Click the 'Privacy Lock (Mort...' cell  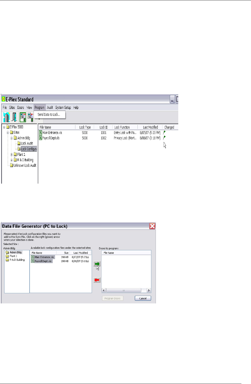pyautogui.click(x=125, y=138)
